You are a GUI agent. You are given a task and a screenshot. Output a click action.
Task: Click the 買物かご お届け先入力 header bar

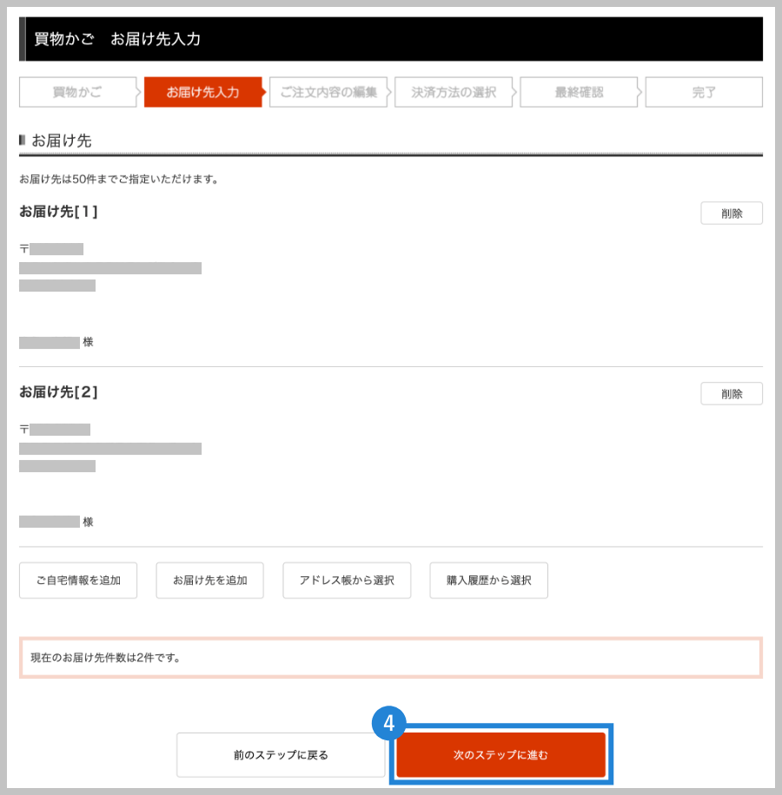(x=391, y=39)
